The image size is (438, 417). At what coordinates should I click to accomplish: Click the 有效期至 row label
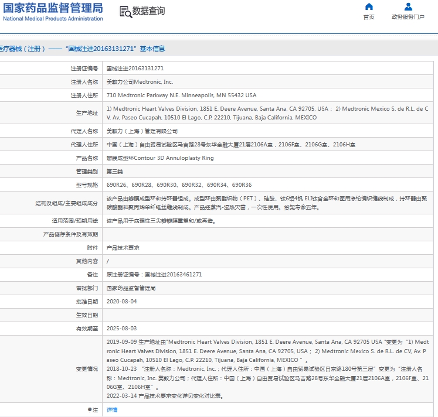click(87, 329)
